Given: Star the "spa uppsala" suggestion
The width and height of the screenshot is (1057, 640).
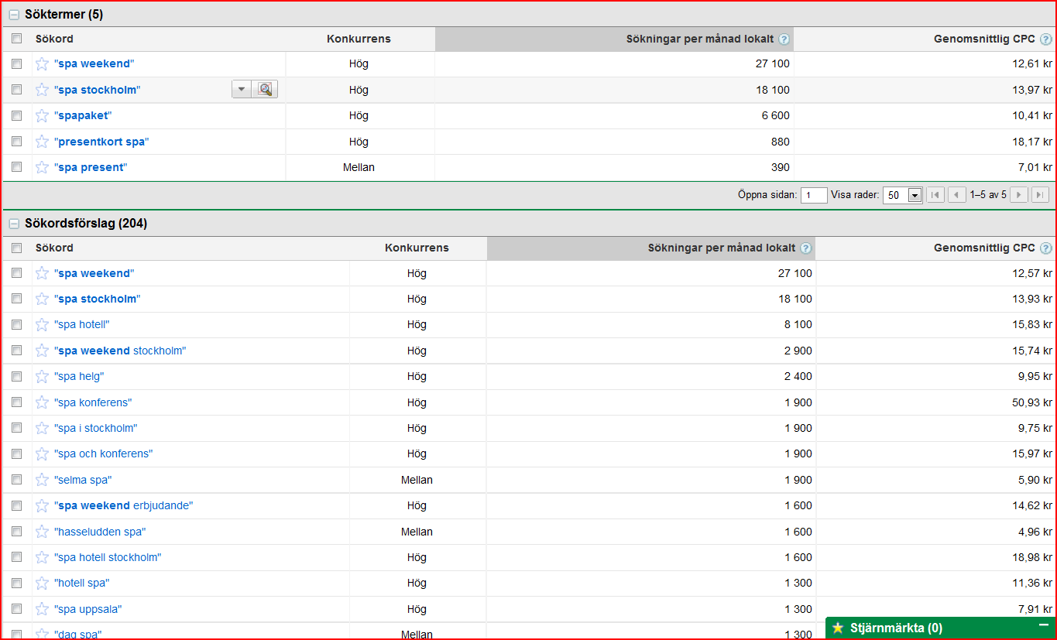Looking at the screenshot, I should 42,609.
